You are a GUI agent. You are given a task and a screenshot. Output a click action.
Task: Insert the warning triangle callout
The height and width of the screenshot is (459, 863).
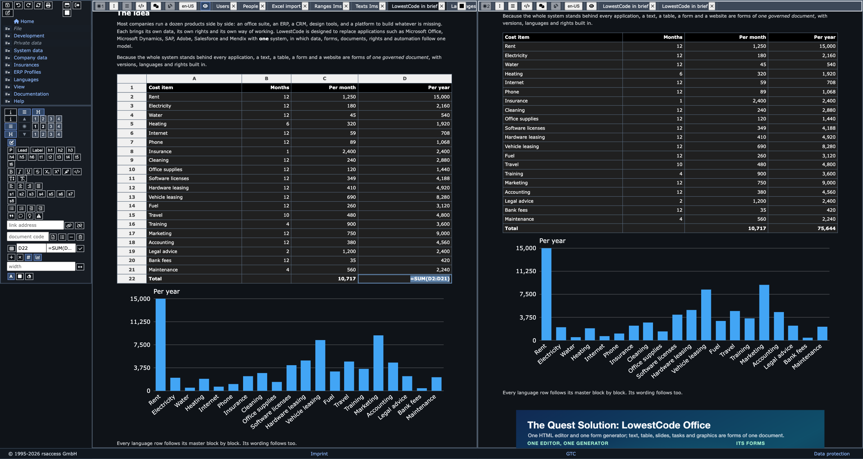[x=39, y=216]
